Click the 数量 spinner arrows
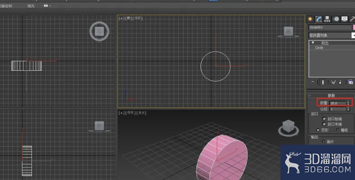Screen dimensions: 355x180 348,103
